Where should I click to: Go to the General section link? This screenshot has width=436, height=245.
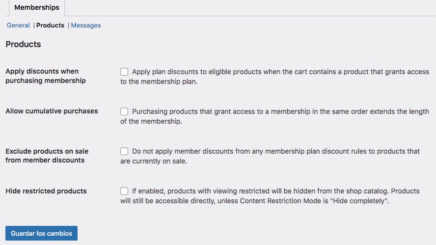point(18,26)
